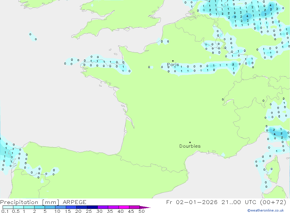Pick the legend swatch between 10 and 15
Viewport: 290px width, 213px height.
tap(61, 207)
